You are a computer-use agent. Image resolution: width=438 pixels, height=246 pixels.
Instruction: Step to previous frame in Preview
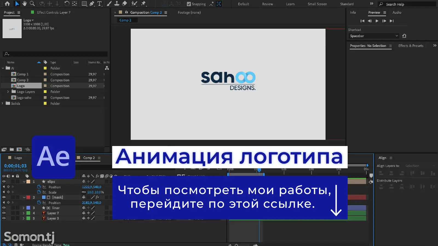pos(370,21)
